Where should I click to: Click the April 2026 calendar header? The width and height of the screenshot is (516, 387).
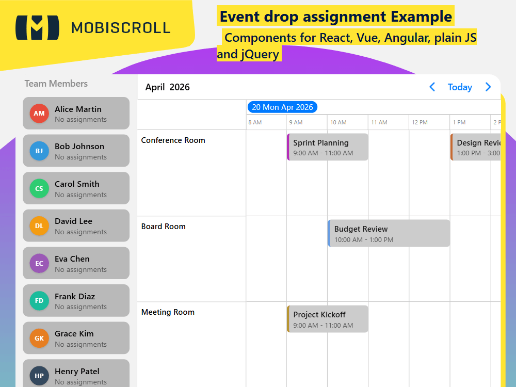167,87
